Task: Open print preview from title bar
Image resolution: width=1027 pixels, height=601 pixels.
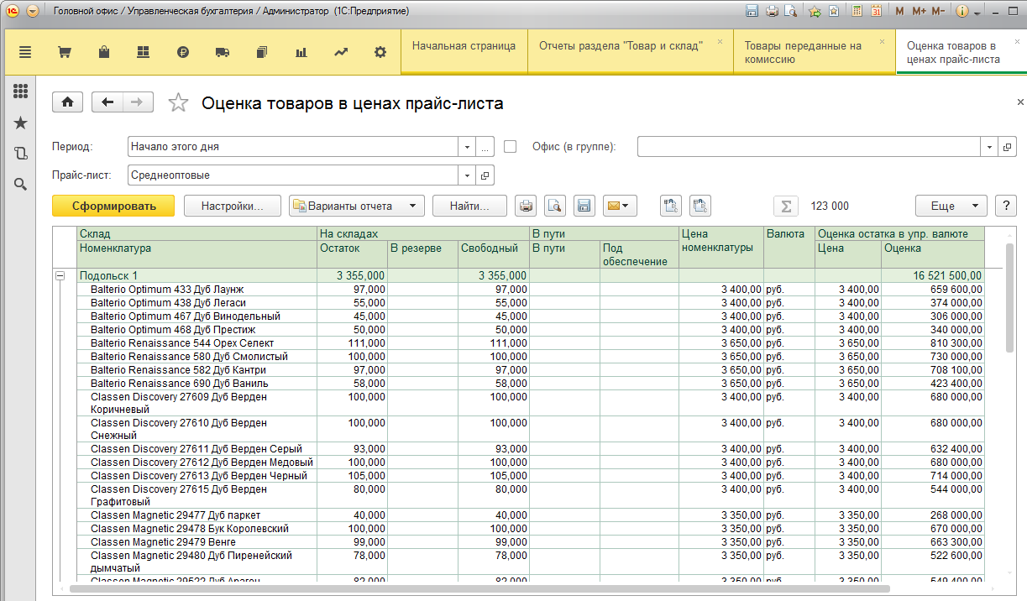Action: click(790, 12)
